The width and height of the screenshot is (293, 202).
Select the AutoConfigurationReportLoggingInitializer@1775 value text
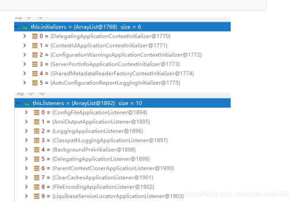pos(115,83)
